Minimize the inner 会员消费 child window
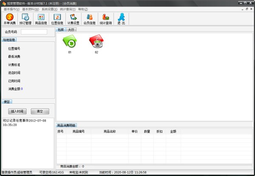Viewport: 255px width, 176px height. [x=243, y=9]
